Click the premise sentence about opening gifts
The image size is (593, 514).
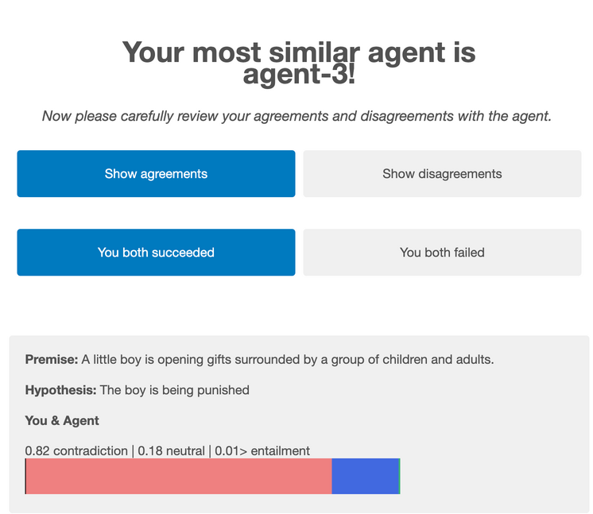tap(288, 359)
